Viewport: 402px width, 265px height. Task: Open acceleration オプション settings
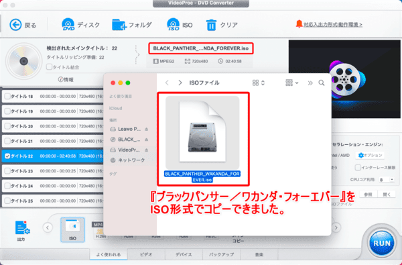coord(370,155)
